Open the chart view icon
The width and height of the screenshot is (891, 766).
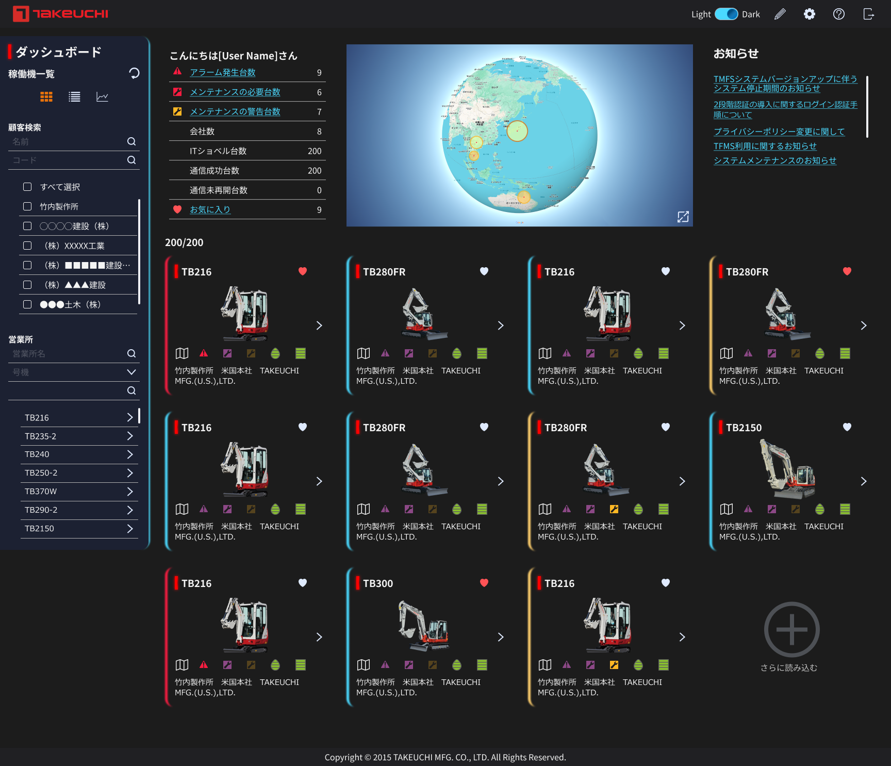(x=102, y=97)
